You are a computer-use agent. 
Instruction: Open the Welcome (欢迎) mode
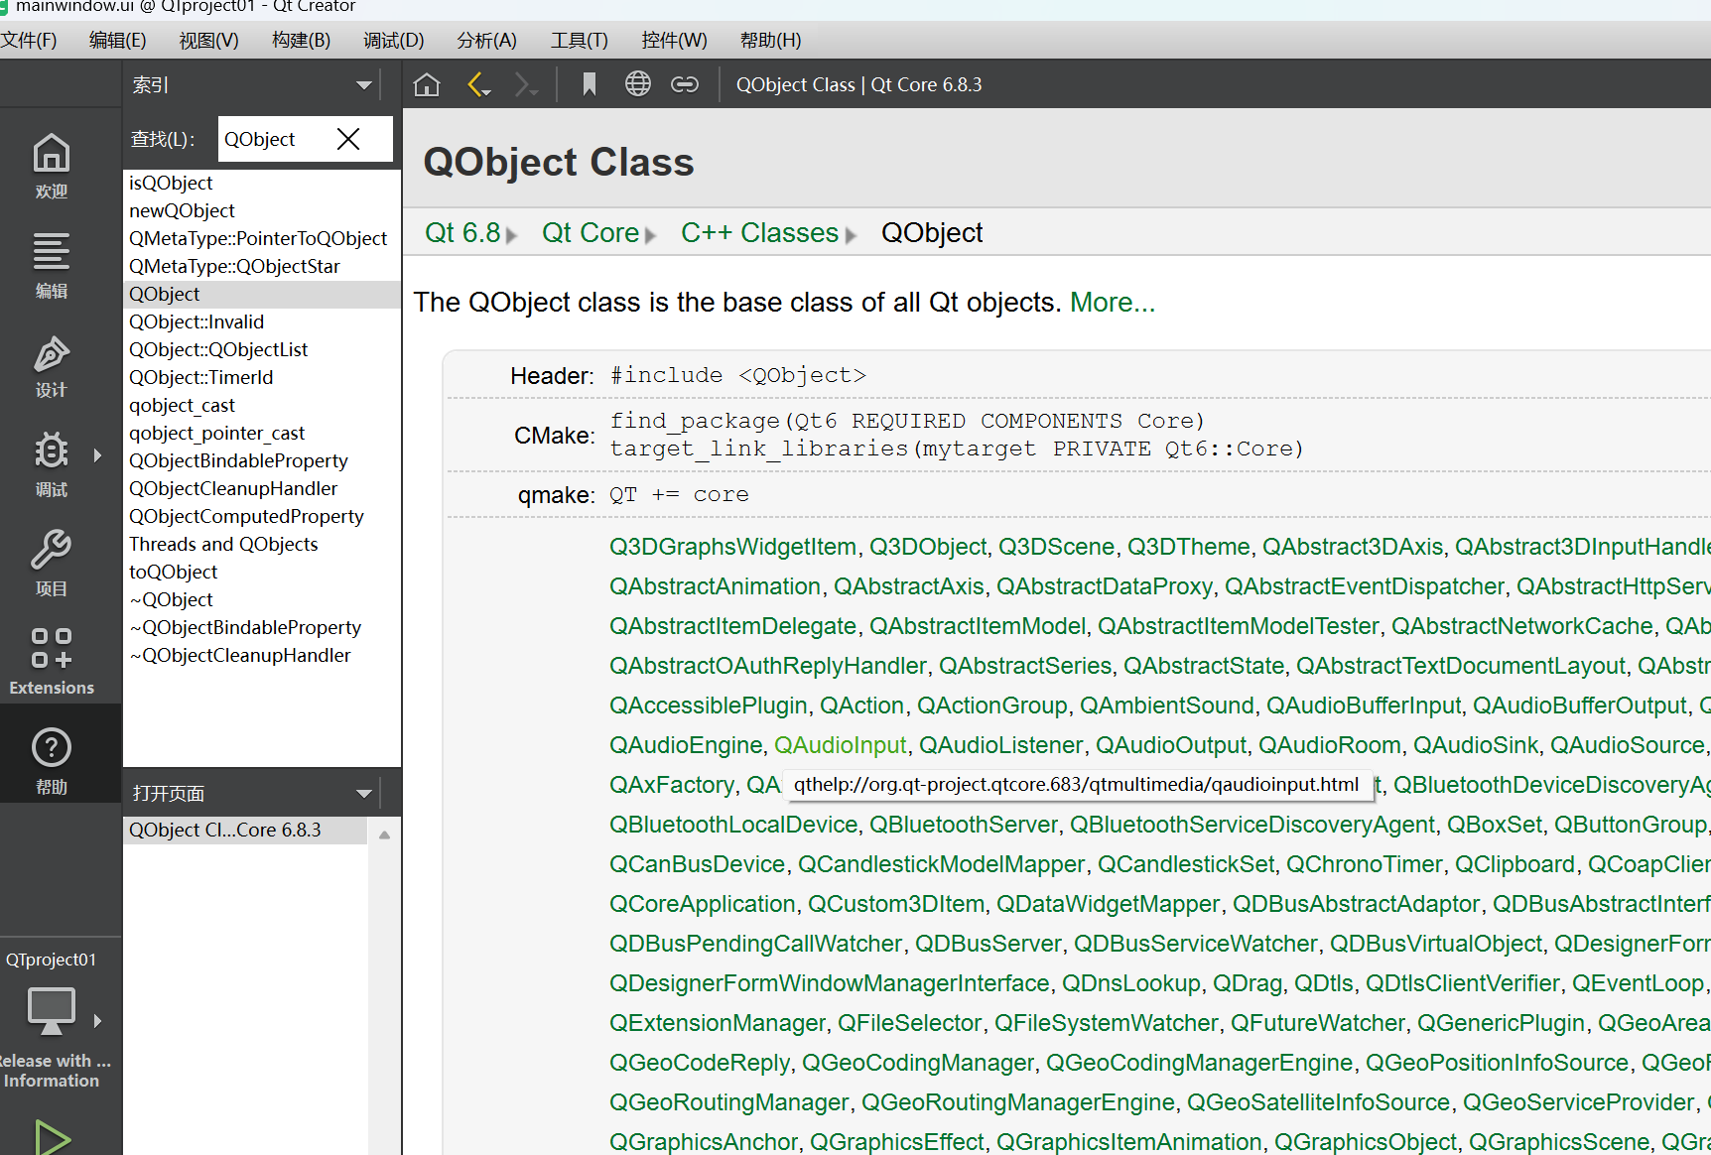(x=52, y=166)
